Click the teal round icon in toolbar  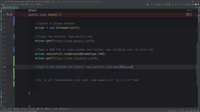pos(198,4)
